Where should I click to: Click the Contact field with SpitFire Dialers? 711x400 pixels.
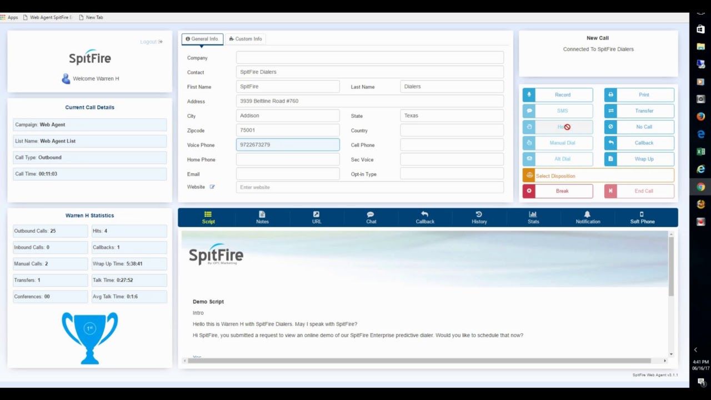(x=370, y=72)
